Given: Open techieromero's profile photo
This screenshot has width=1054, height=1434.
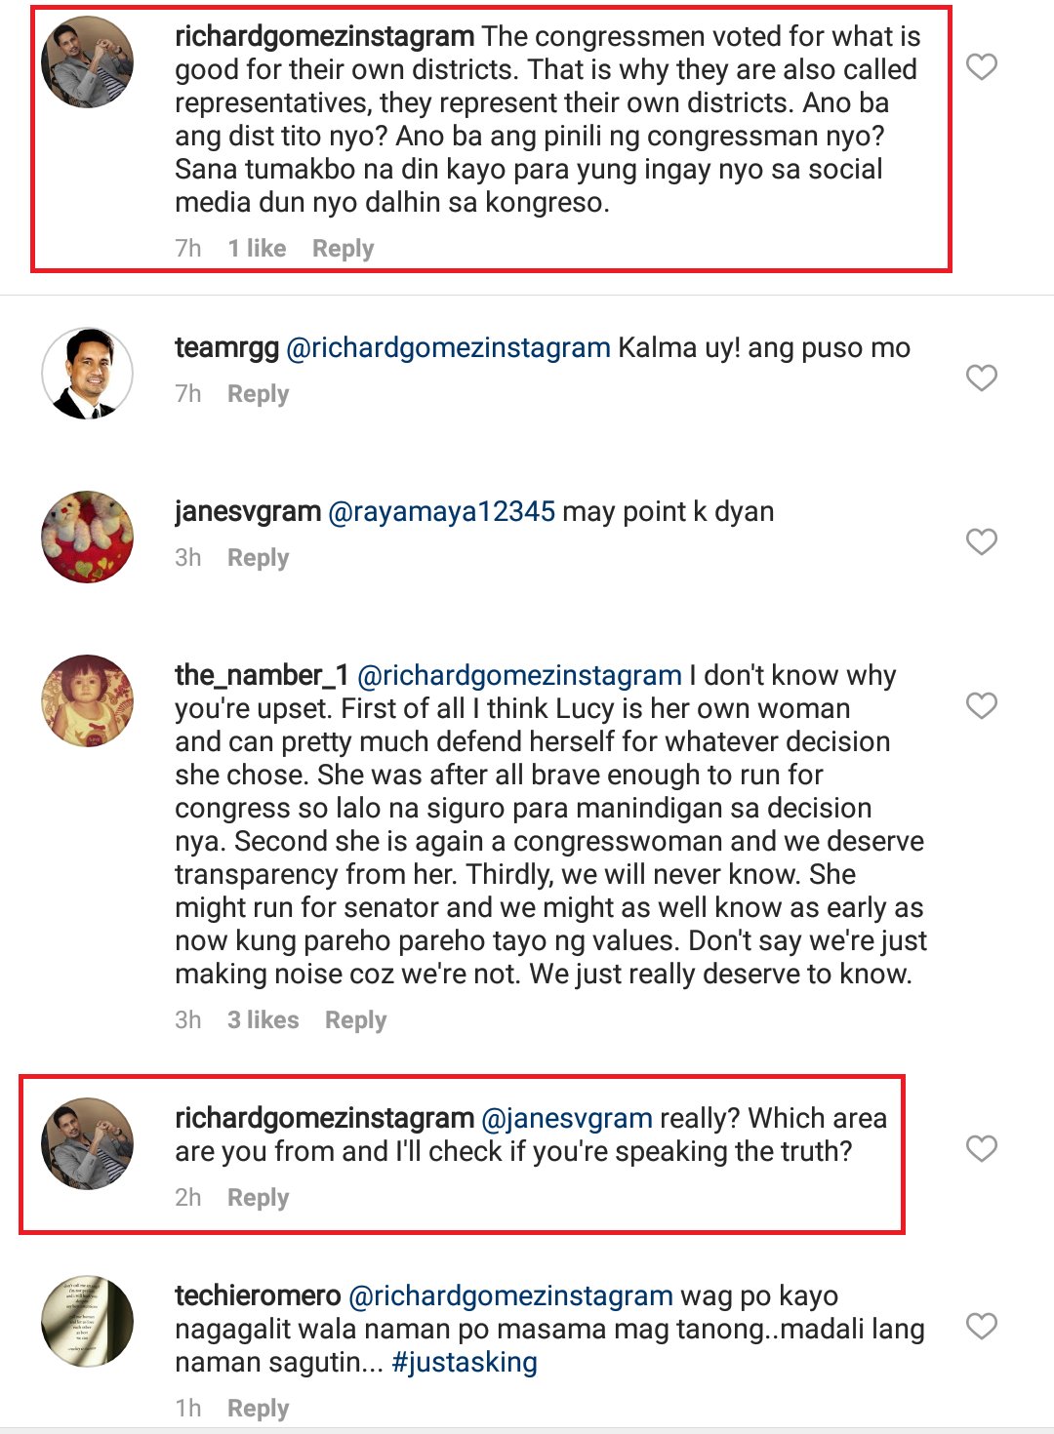Looking at the screenshot, I should pos(88,1322).
